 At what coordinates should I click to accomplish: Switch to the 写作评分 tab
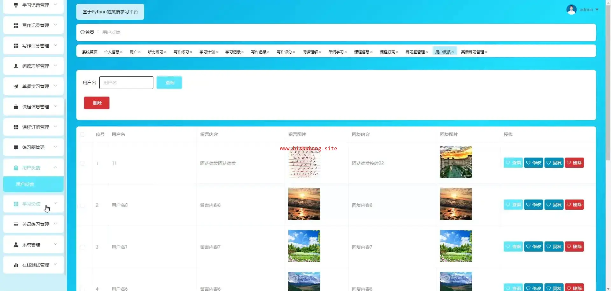pos(284,52)
